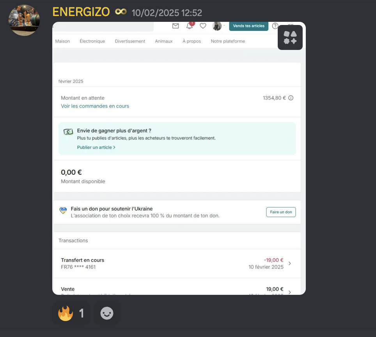Click ENERGIZO's profile avatar picture
Screen dimensions: 376x337
pos(24,20)
